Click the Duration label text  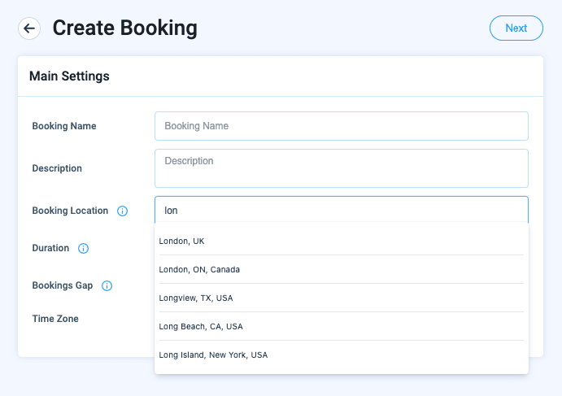pyautogui.click(x=50, y=248)
